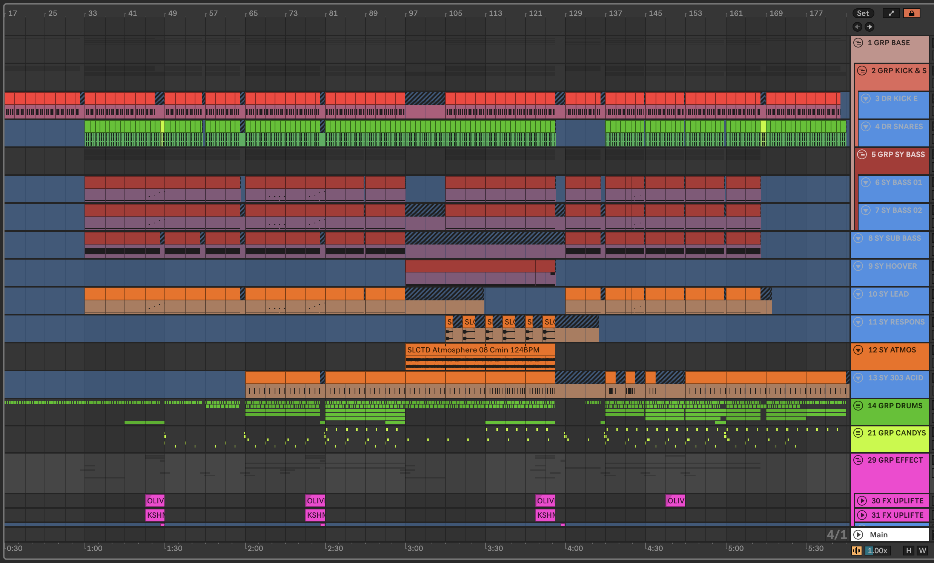Click fold icon of 14 GRP DRUMS
Viewport: 934px width, 563px height.
pyautogui.click(x=858, y=406)
